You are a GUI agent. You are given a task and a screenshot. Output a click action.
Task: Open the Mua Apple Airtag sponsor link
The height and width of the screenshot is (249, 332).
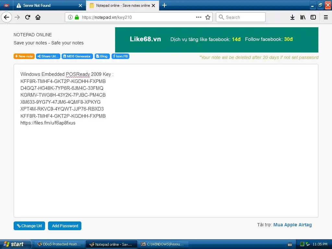292,225
